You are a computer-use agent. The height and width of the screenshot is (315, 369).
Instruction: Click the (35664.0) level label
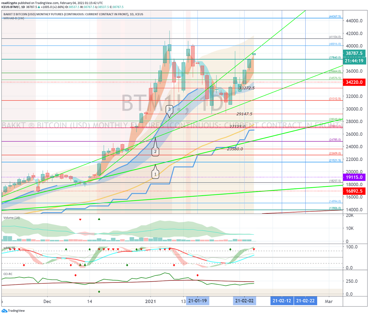[335, 71]
